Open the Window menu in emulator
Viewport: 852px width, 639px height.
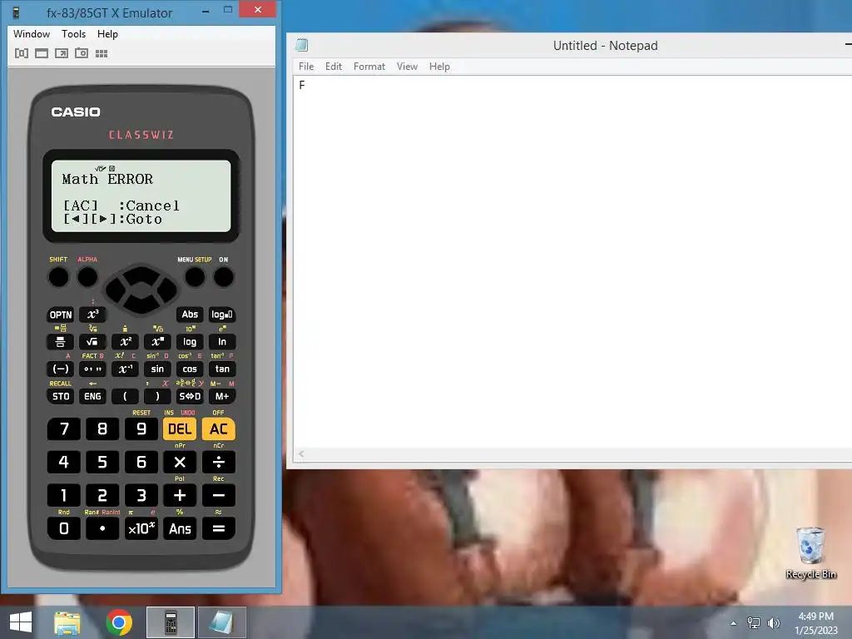(32, 33)
